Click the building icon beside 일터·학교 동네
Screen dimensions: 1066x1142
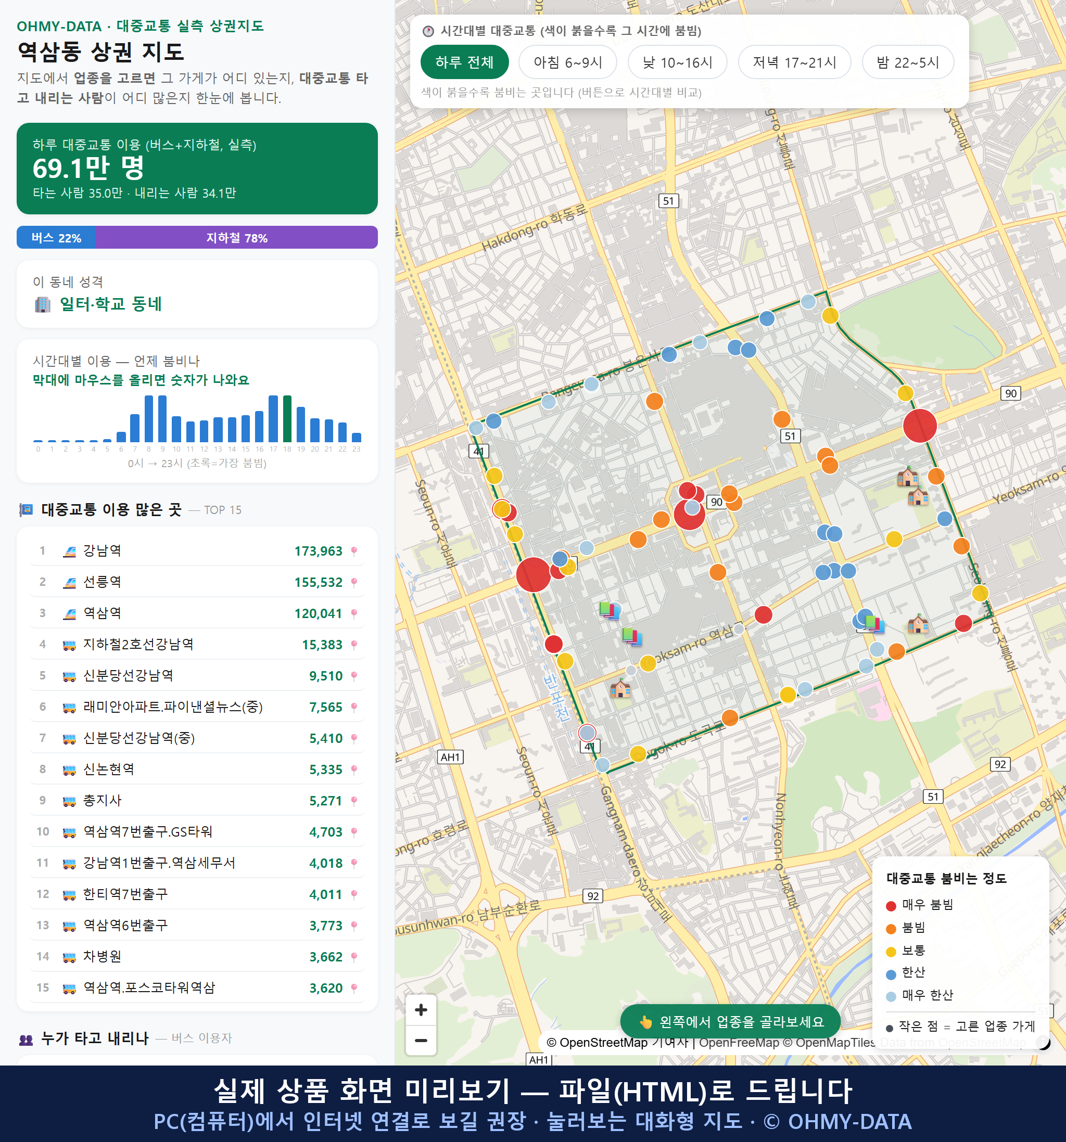(x=43, y=304)
